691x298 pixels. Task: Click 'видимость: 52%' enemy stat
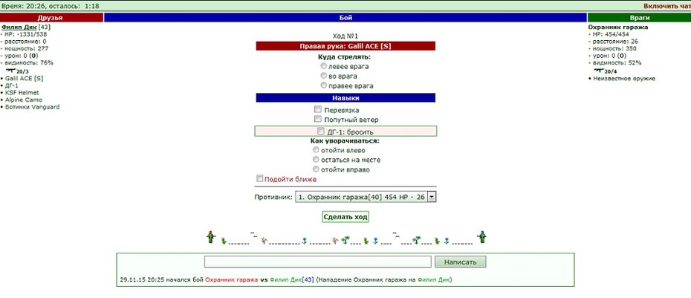[617, 62]
